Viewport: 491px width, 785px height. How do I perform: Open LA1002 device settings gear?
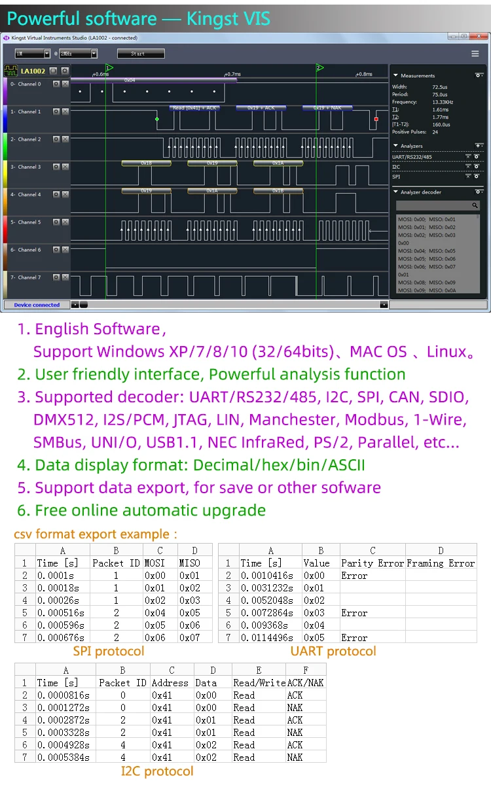[64, 71]
